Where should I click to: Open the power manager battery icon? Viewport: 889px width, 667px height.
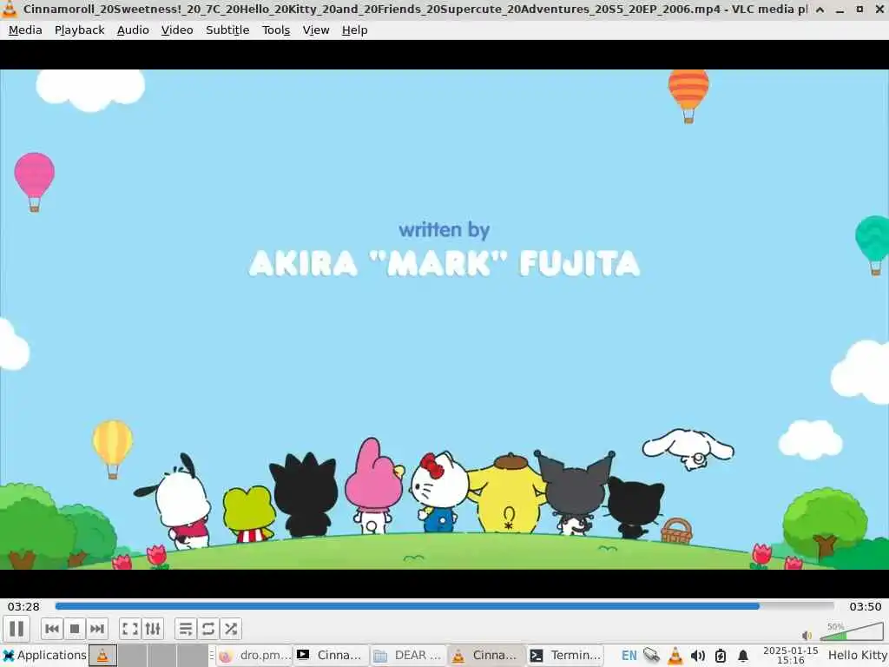[721, 656]
